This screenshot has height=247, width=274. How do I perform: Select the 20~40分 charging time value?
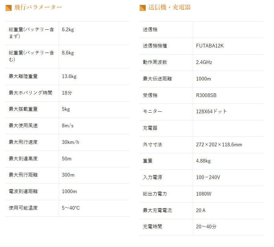point(206,226)
